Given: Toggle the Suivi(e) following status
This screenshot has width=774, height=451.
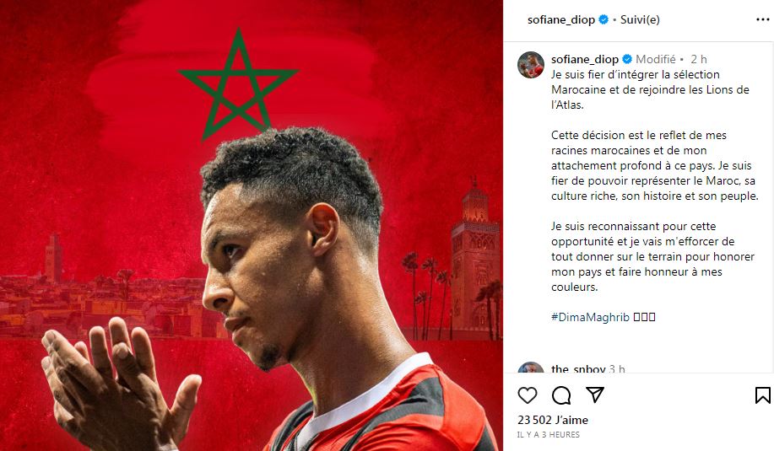Looking at the screenshot, I should tap(640, 19).
